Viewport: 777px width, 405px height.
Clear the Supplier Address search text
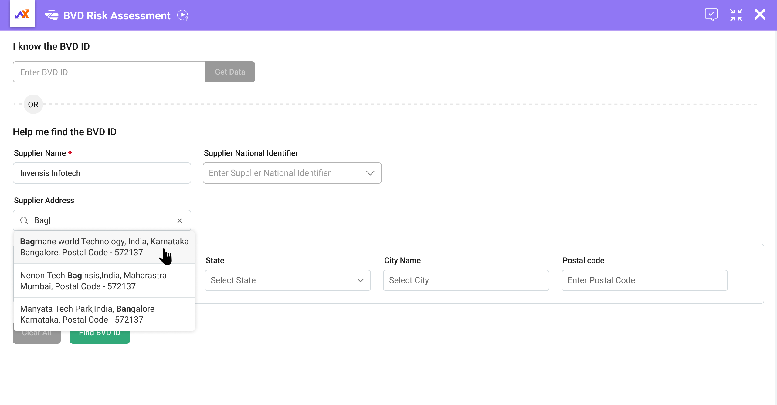point(180,221)
